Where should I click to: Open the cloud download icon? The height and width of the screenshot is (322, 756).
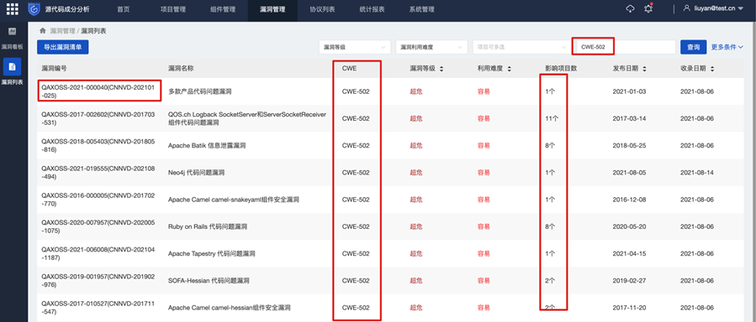pyautogui.click(x=630, y=9)
